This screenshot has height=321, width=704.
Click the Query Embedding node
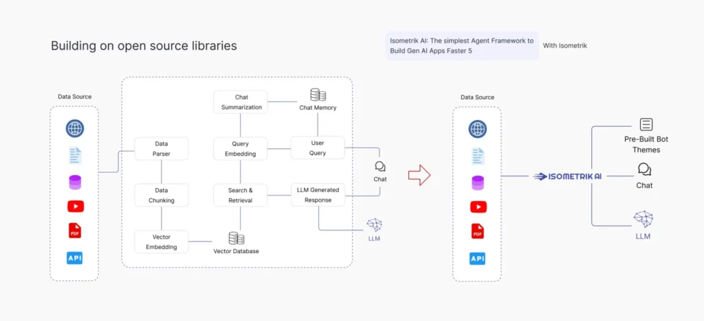click(x=240, y=148)
